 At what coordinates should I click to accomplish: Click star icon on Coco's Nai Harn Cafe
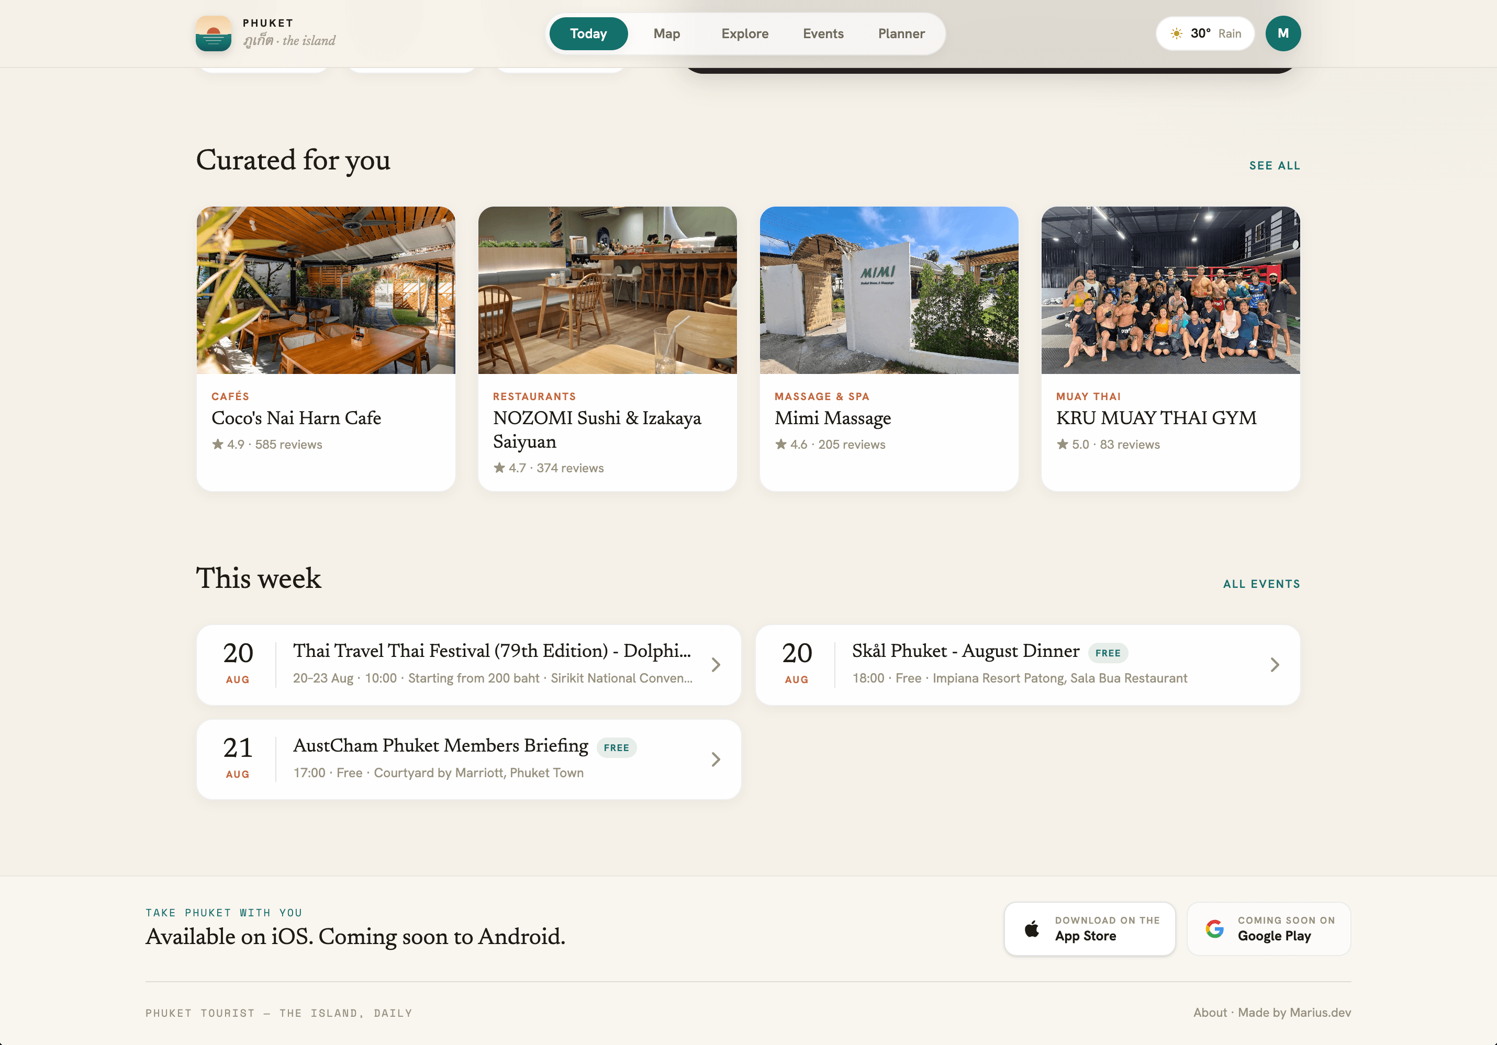tap(218, 444)
